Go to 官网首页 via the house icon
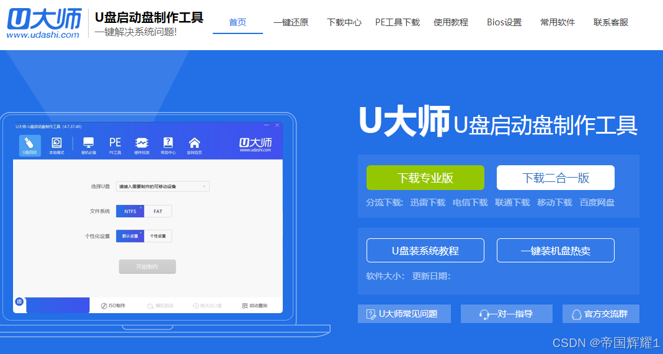The height and width of the screenshot is (354, 663). [195, 145]
